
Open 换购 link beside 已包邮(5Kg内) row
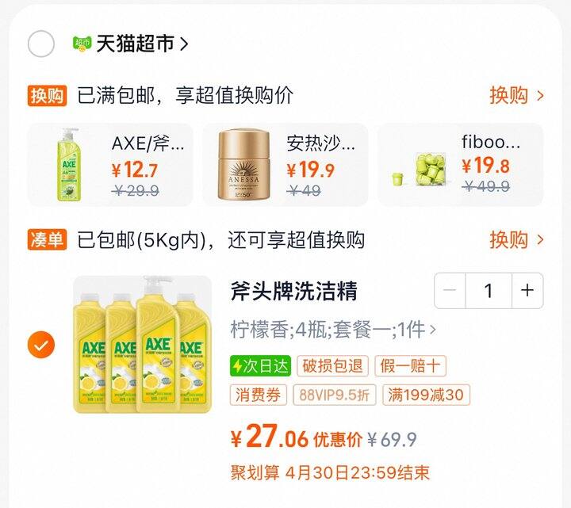click(516, 240)
